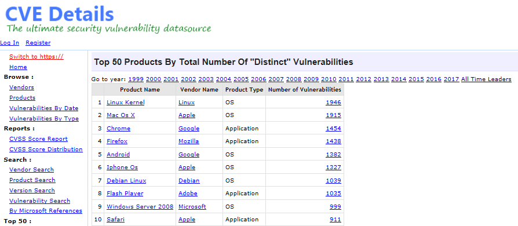Go to year 2005
Screen dimensions: 518x226
tap(241, 79)
